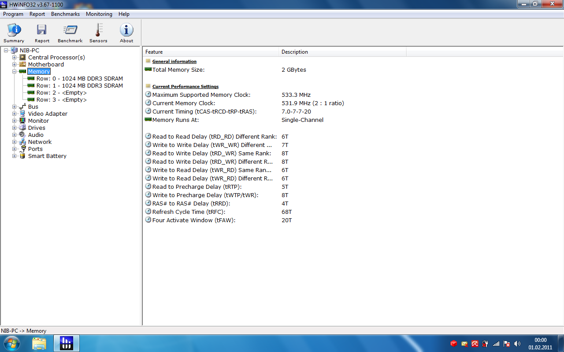Click the Ports tree icon
The height and width of the screenshot is (352, 564).
(22, 149)
